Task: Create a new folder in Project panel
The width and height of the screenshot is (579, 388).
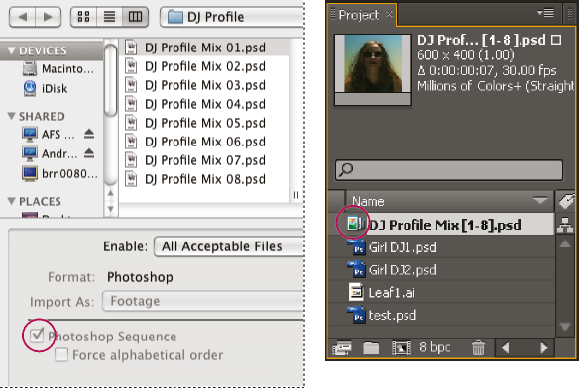Action: pyautogui.click(x=371, y=347)
